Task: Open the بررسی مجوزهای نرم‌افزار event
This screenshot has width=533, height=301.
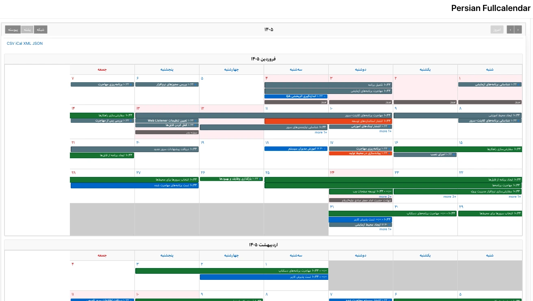Action: point(167,85)
